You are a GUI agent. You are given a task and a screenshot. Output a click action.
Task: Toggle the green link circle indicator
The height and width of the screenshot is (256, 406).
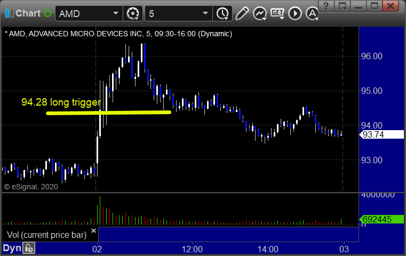pos(47,13)
